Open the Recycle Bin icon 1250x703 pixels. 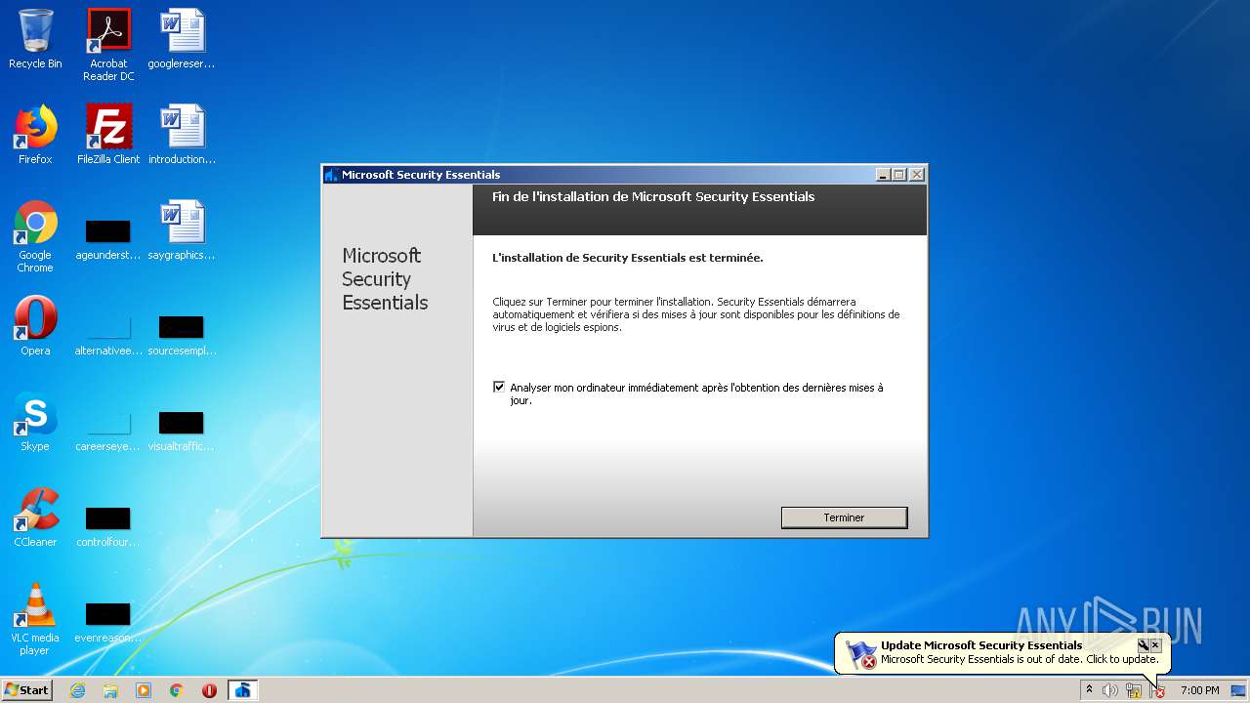35,39
